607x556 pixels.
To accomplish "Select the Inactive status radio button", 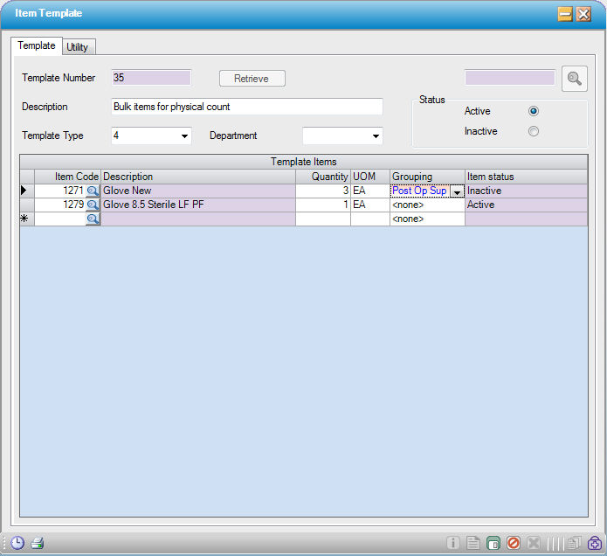I will [x=534, y=131].
